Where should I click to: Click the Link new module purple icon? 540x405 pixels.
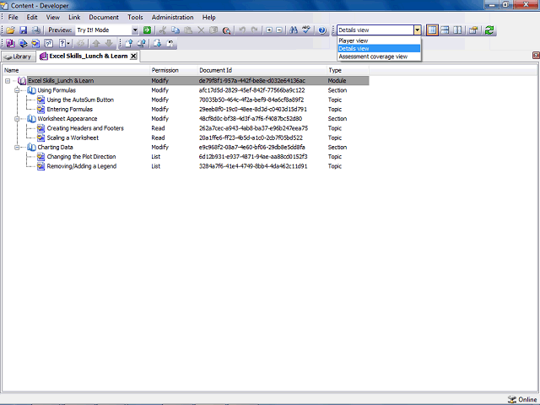tap(10, 43)
